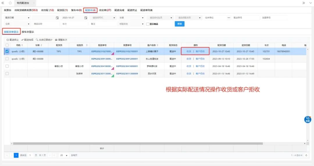The width and height of the screenshot is (314, 166).
Task: Click the blue 搜索 button
Action: point(179,24)
